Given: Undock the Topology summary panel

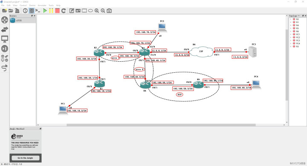Looking at the screenshot, I should pos(303,16).
